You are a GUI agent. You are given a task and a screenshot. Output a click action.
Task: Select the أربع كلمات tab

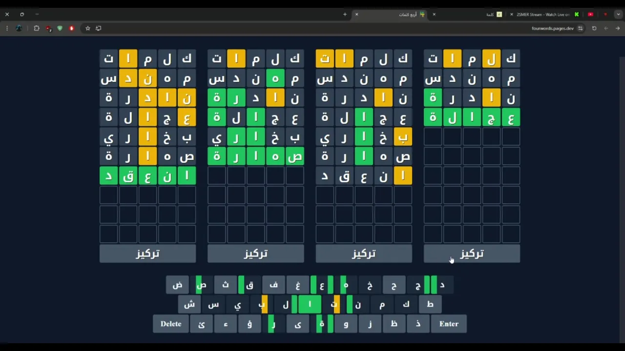click(391, 15)
